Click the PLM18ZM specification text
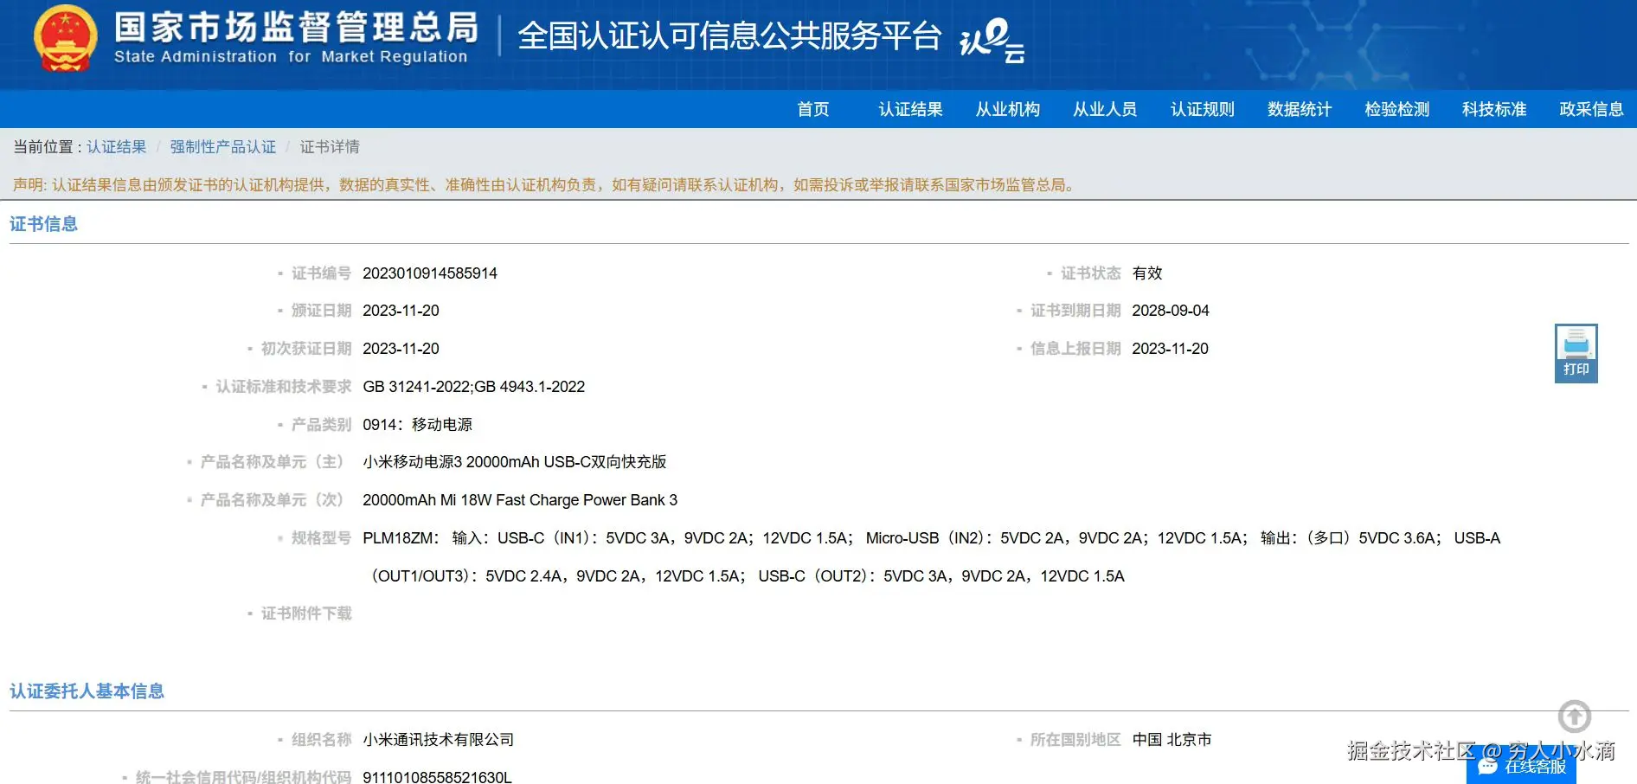 pos(932,557)
